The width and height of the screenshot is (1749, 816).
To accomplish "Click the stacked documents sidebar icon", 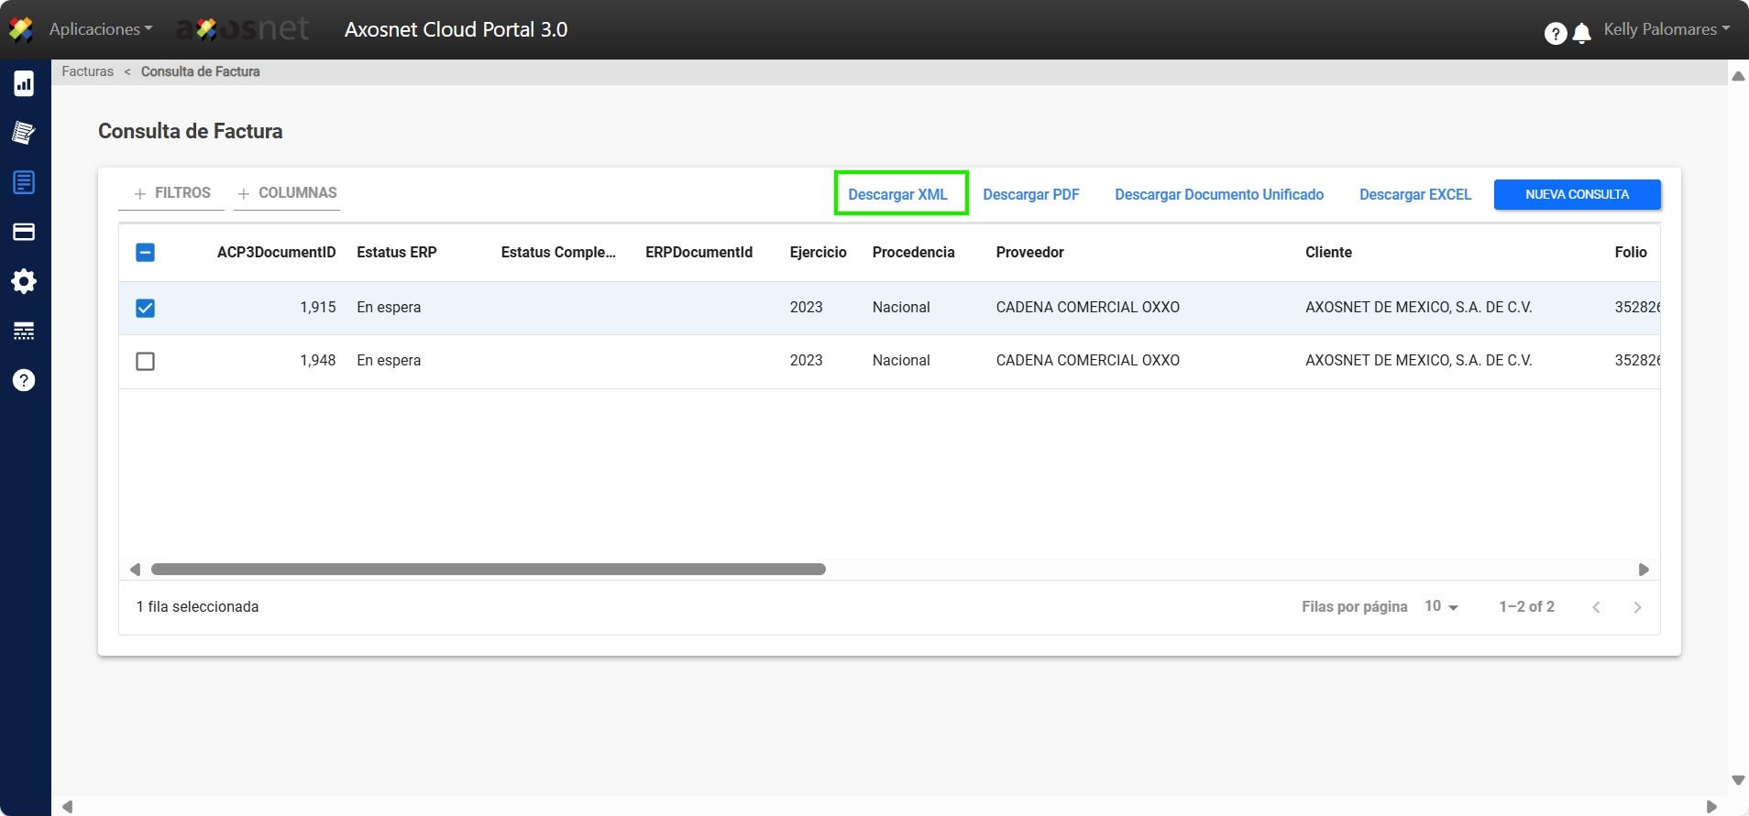I will (24, 133).
